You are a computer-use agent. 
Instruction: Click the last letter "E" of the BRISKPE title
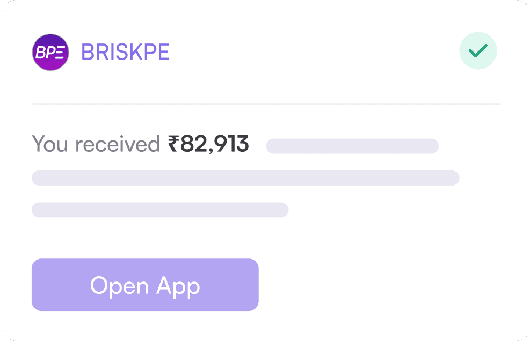[163, 52]
